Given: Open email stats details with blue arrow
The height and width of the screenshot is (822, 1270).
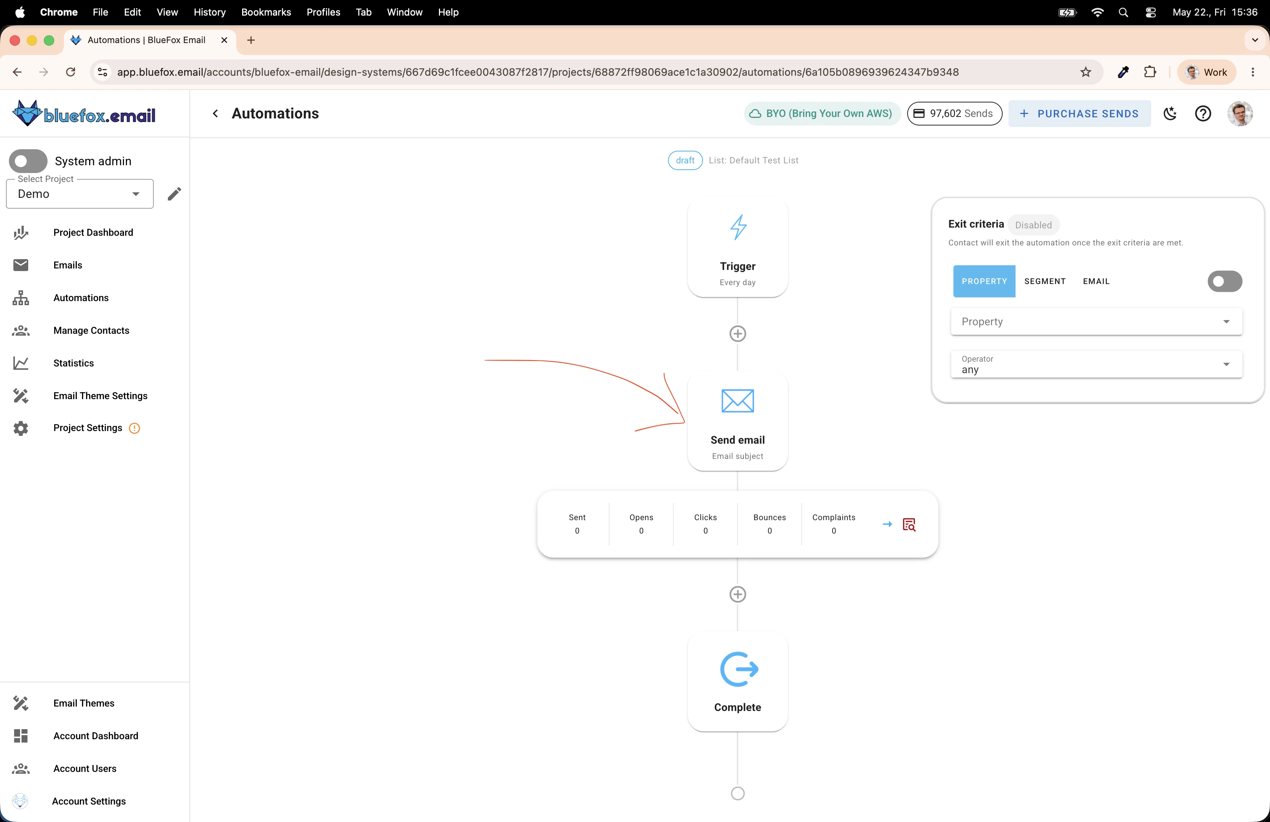Looking at the screenshot, I should pos(888,524).
